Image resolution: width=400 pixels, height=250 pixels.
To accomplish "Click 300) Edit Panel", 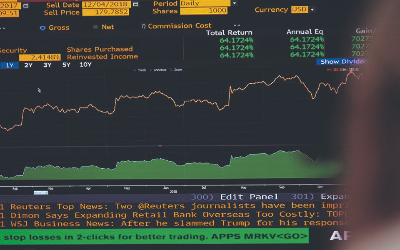I will click(x=235, y=197).
